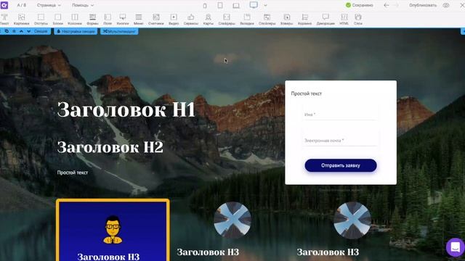Switch to landscape tablet preview icon
Image resolution: width=465 pixels, height=261 pixels.
tap(236, 5)
